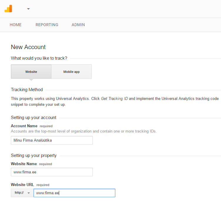Click 'What would you like to track?' label

39,58
